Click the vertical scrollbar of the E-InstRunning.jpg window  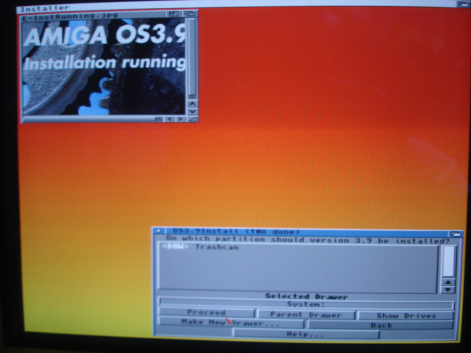(192, 58)
